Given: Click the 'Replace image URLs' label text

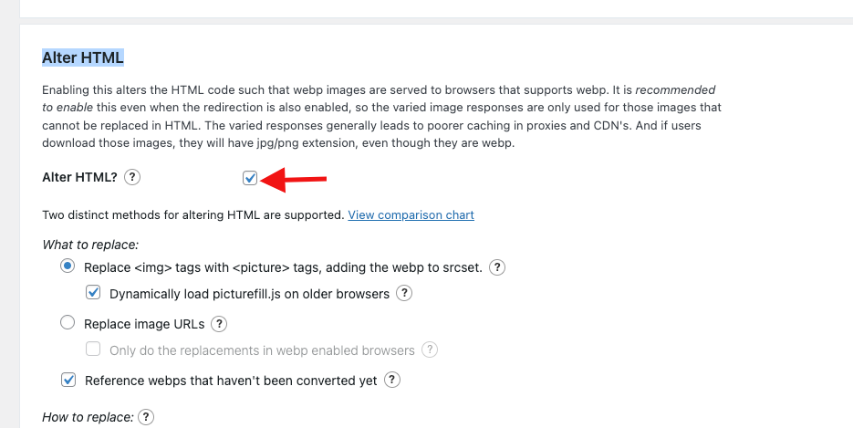Looking at the screenshot, I should coord(144,325).
